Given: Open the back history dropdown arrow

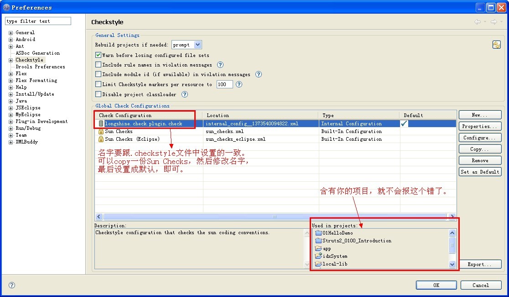Looking at the screenshot, I should [485, 22].
